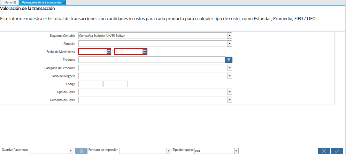Viewport: 346px width, 155px height.
Task: Expand the Formato de impresión dropdown
Action: [x=168, y=151]
